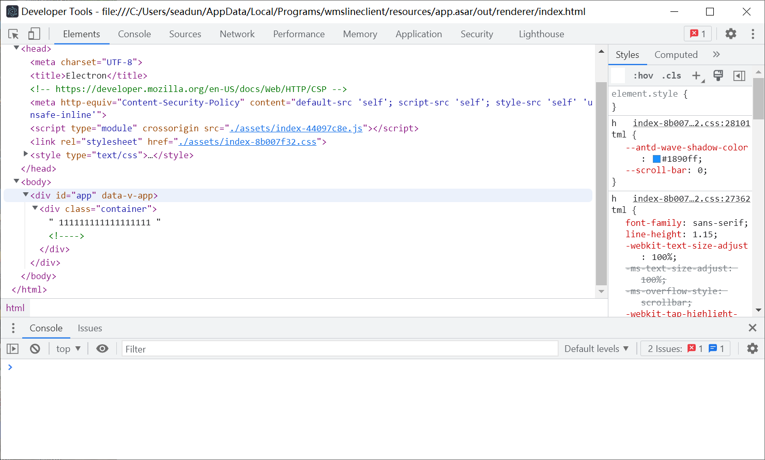The width and height of the screenshot is (765, 460).
Task: Select the closing </html> tag line
Action: (29, 289)
